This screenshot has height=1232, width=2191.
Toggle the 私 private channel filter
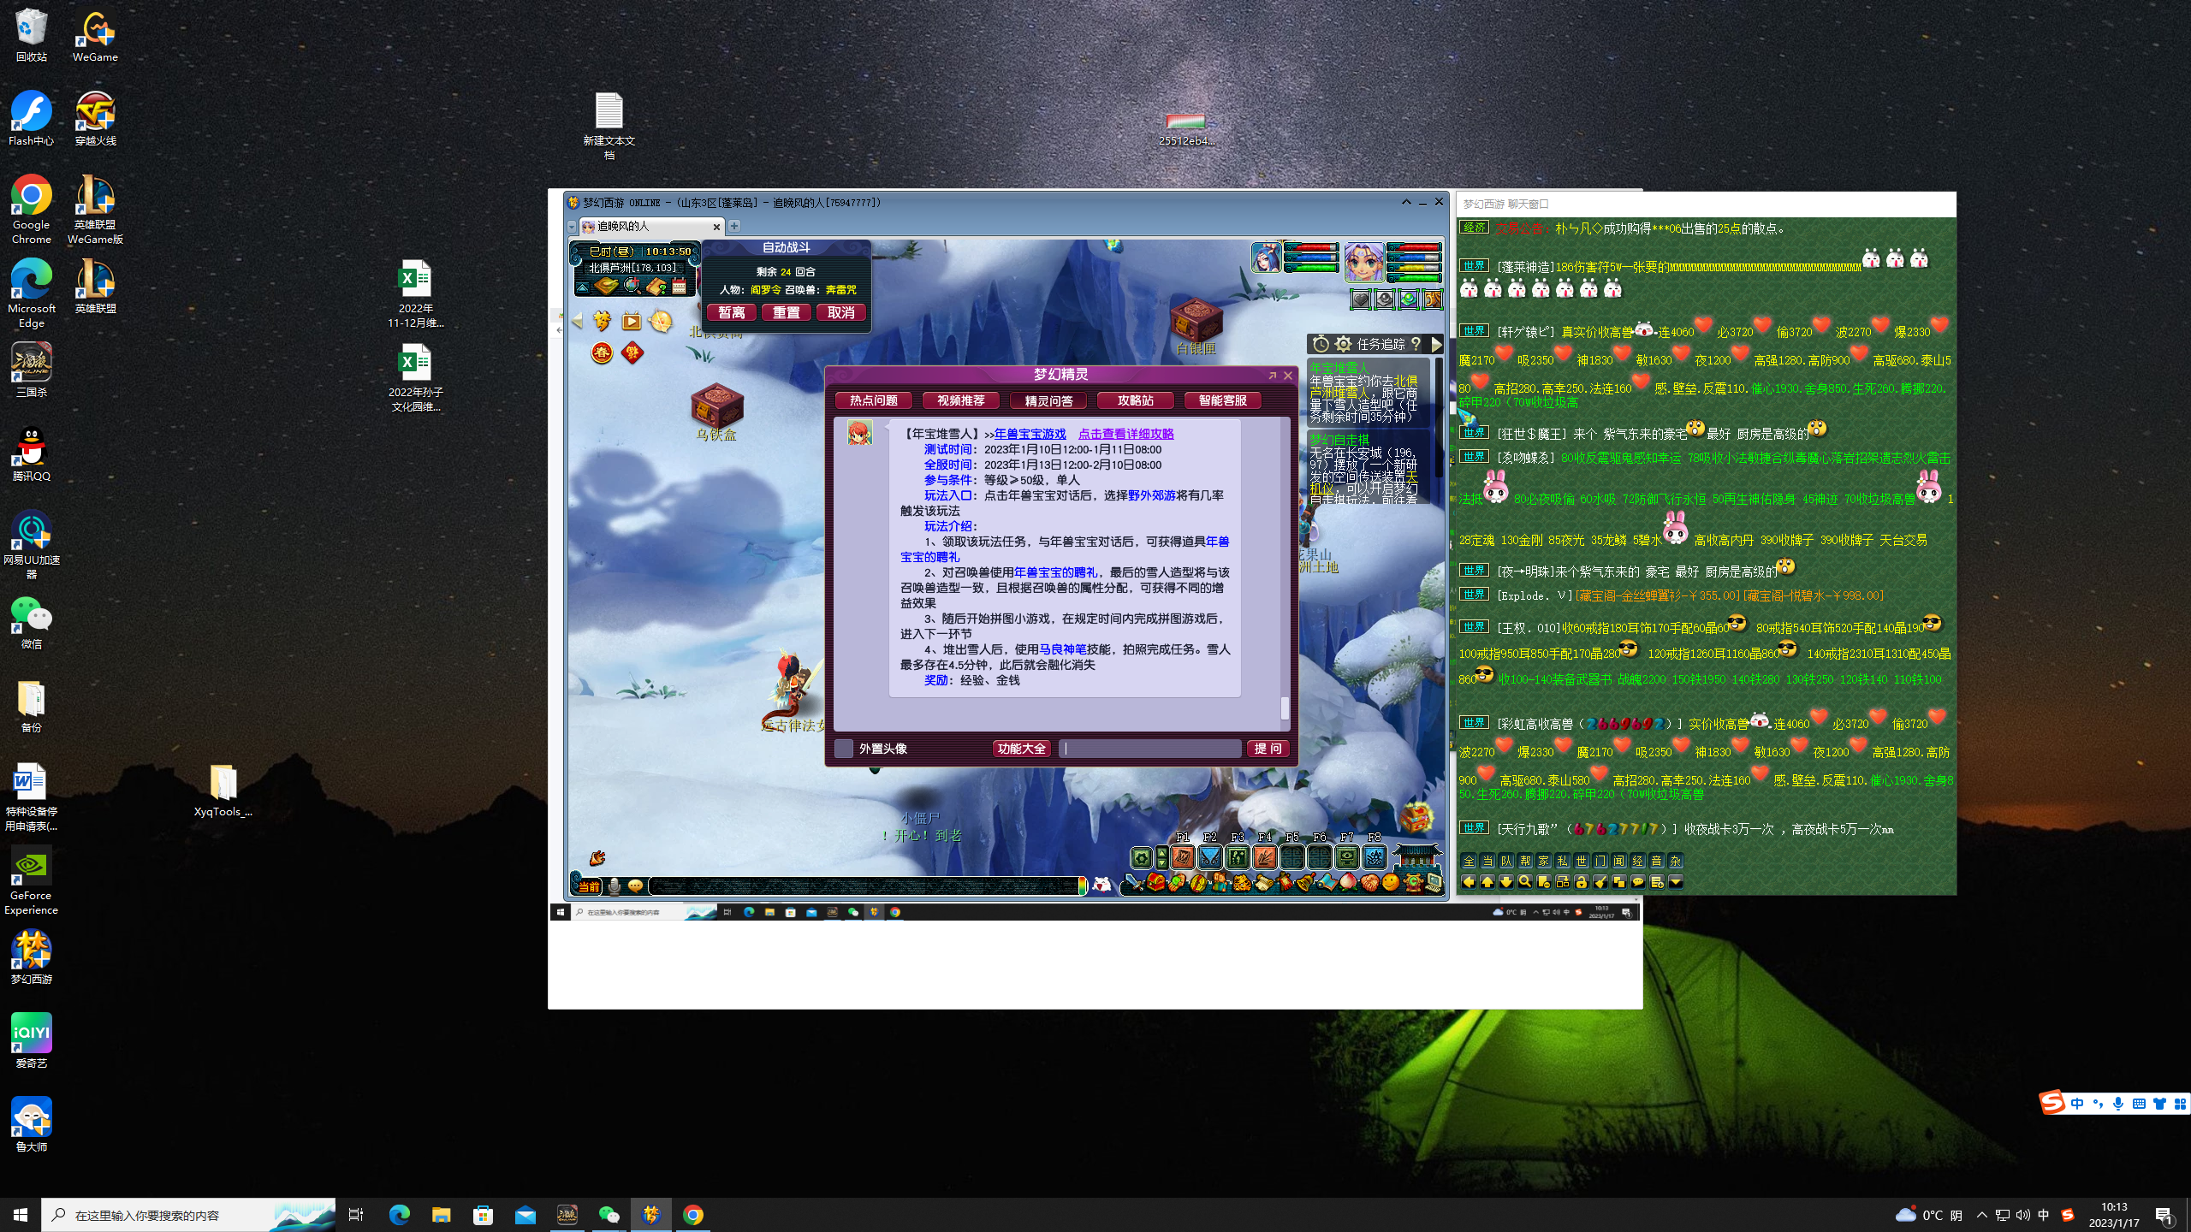point(1563,861)
